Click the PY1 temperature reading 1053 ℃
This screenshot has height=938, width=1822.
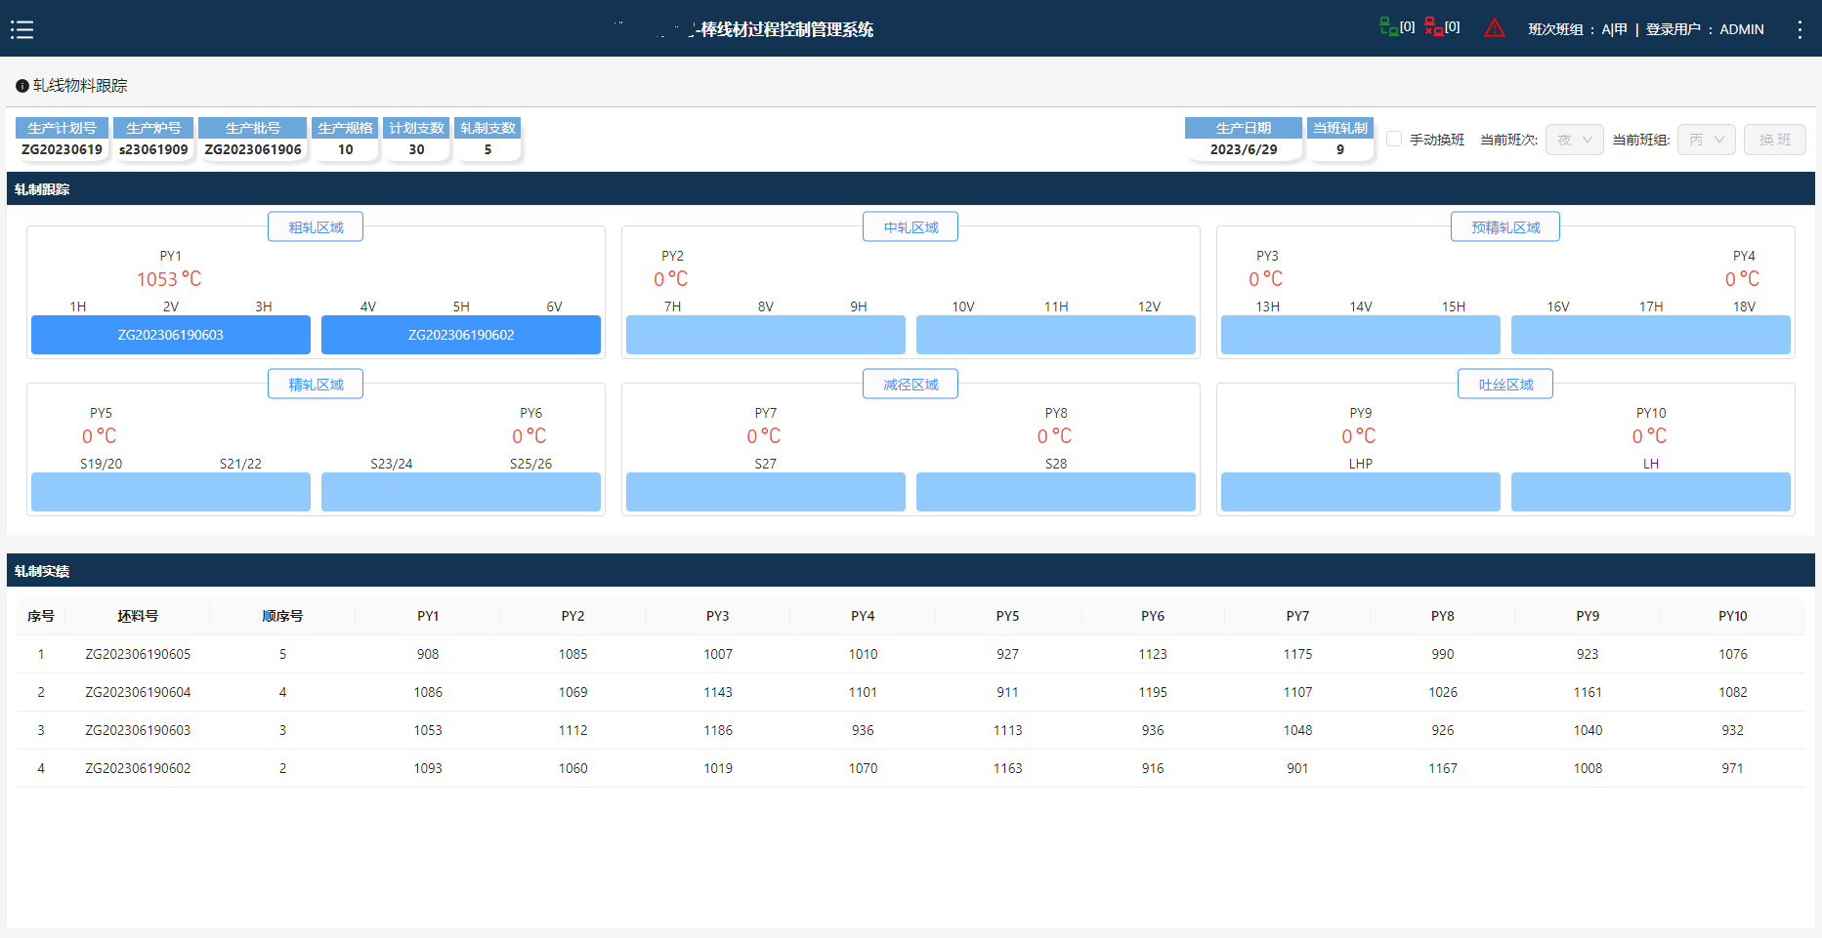coord(169,279)
